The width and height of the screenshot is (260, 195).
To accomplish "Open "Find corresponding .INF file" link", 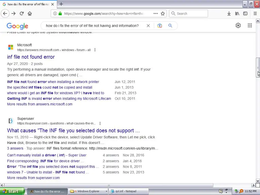I will [45, 161].
